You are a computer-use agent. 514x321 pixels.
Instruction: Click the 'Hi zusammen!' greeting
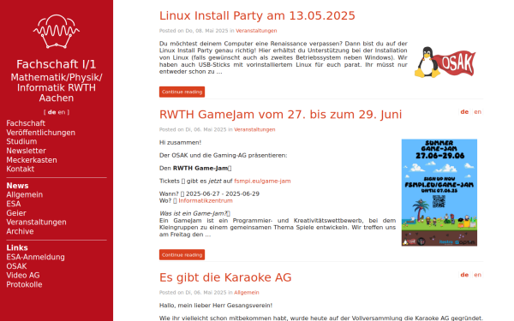180,142
